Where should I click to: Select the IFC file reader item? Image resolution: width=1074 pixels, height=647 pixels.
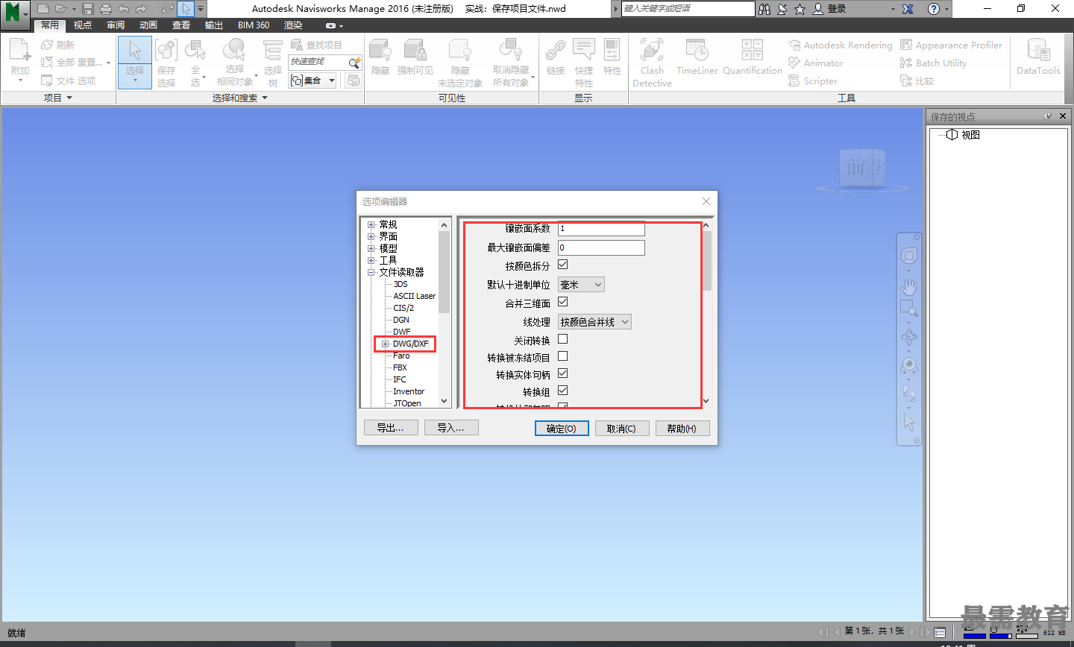400,379
